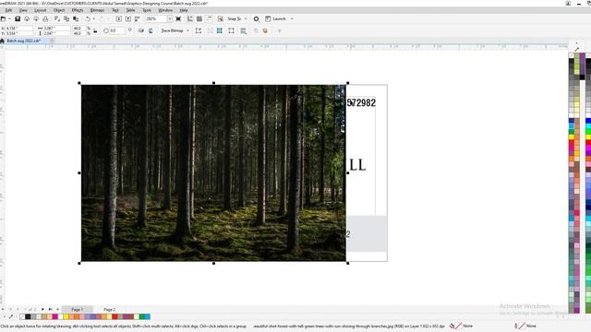Click the forest bitmap image on canvas
Image resolution: width=591 pixels, height=332 pixels.
(213, 172)
